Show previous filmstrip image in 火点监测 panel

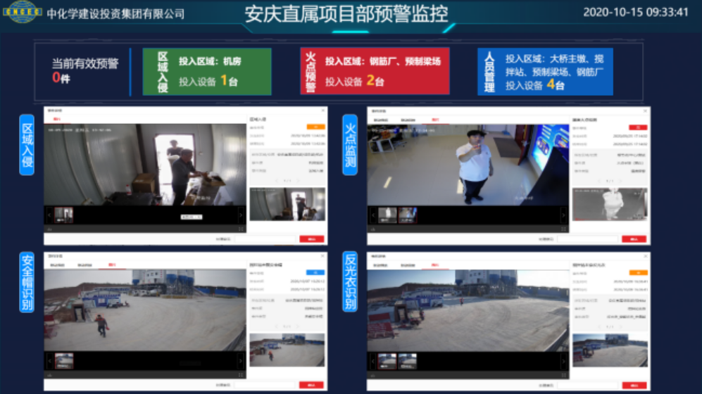tap(373, 215)
